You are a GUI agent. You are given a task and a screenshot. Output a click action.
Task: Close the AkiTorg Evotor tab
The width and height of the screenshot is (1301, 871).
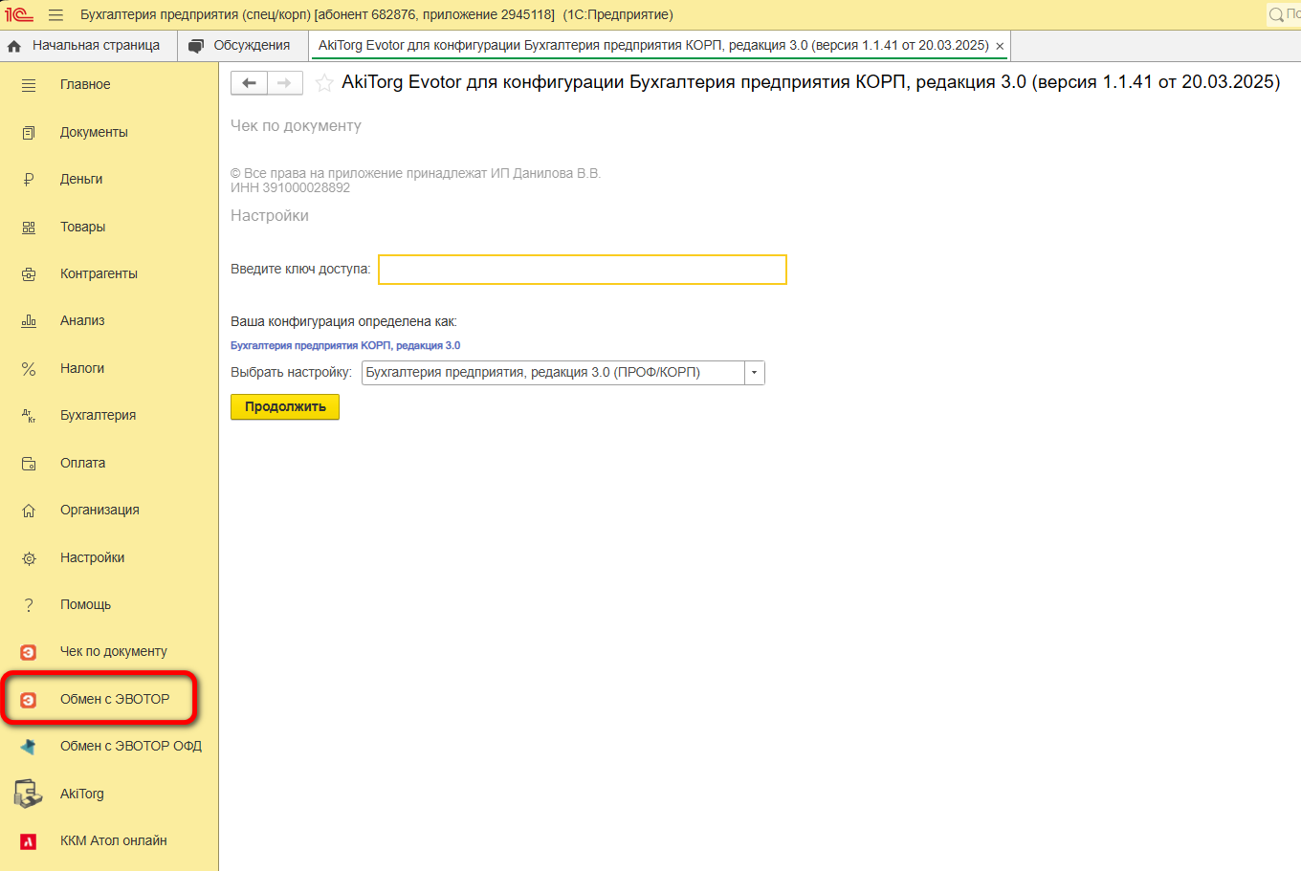[1000, 46]
